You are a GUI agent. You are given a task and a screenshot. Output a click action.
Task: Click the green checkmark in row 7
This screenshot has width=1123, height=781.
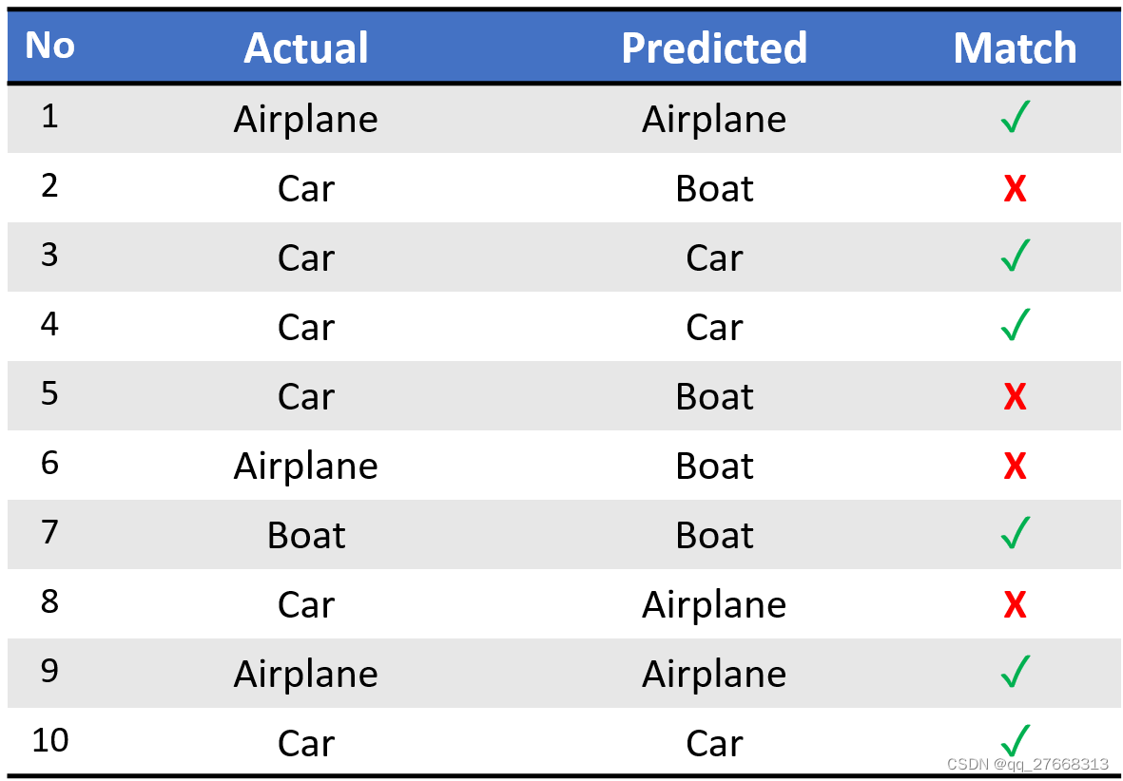click(1016, 533)
